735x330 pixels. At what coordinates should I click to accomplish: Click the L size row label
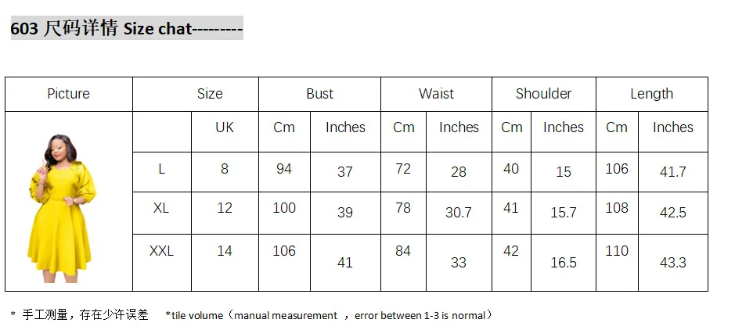pyautogui.click(x=161, y=169)
